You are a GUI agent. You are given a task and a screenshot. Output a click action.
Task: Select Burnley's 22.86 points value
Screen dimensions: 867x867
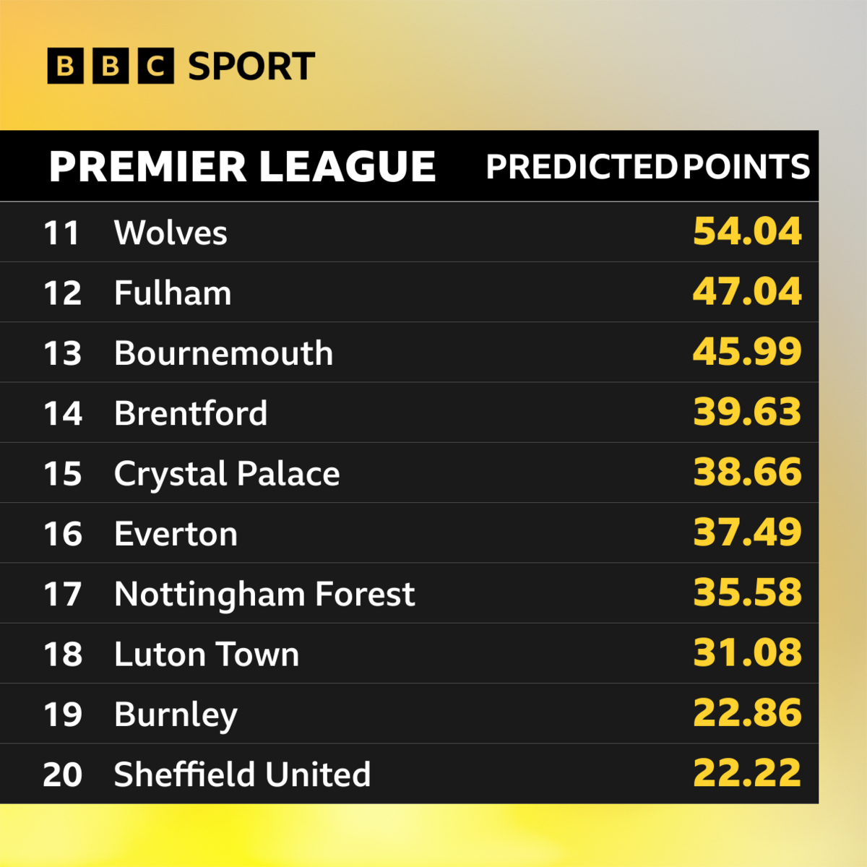[748, 713]
